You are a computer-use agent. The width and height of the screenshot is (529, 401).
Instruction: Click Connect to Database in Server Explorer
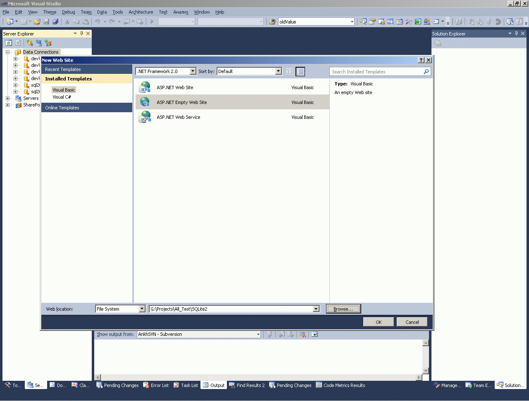pyautogui.click(x=29, y=43)
